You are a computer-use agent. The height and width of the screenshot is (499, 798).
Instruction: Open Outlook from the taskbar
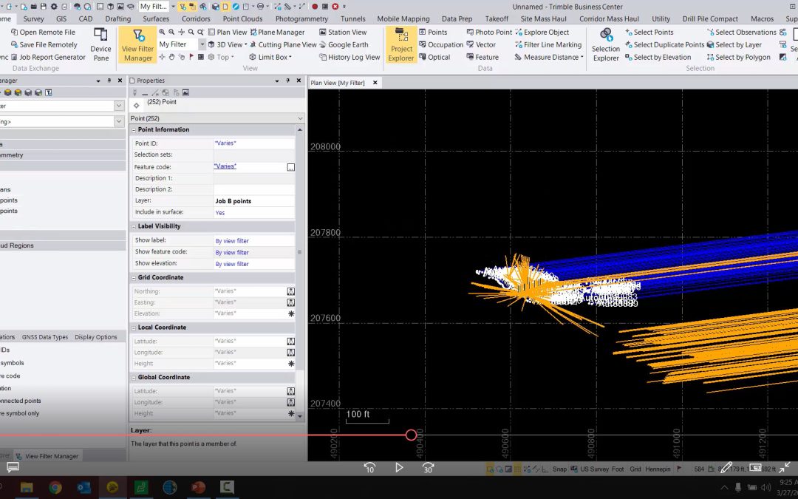84,487
